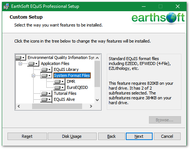Click the Reset button
The image size is (190, 149).
click(27, 136)
